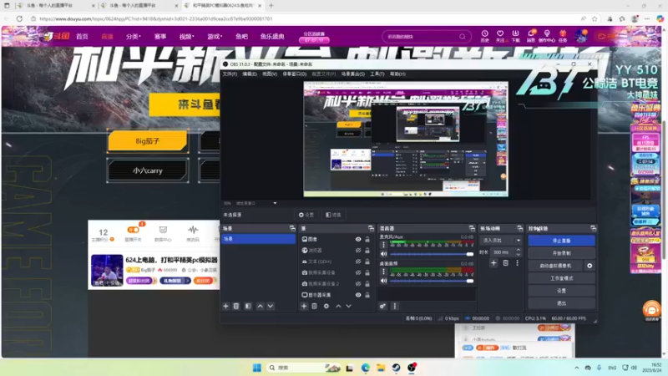This screenshot has height=376, width=668.
Task: Move source up in Sources panel
Action: pos(338,306)
